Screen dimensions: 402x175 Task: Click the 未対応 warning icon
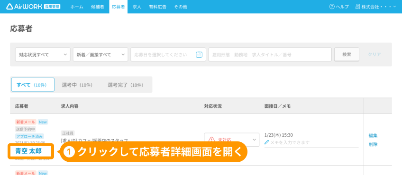pos(211,140)
